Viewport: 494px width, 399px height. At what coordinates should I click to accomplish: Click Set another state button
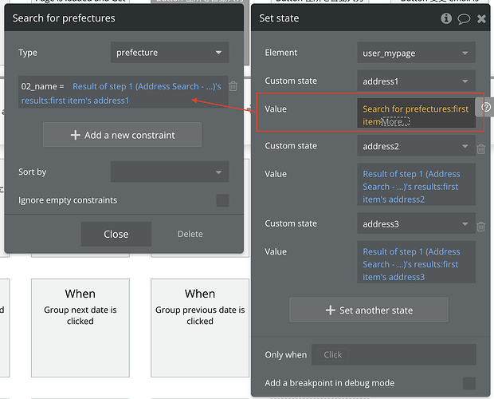point(368,310)
